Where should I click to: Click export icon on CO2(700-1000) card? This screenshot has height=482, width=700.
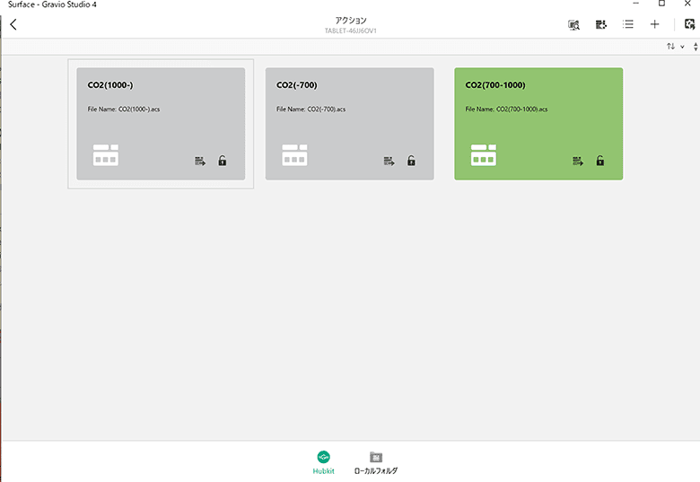[x=578, y=161]
